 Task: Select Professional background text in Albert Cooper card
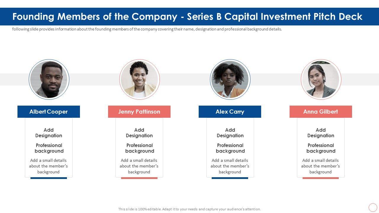tap(49, 148)
